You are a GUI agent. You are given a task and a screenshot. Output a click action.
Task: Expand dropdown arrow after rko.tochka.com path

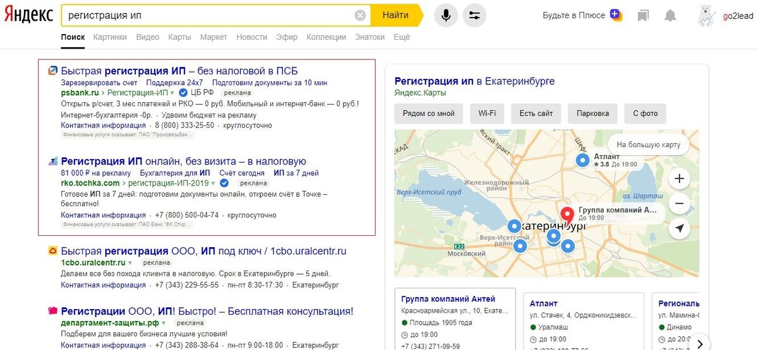coord(214,184)
